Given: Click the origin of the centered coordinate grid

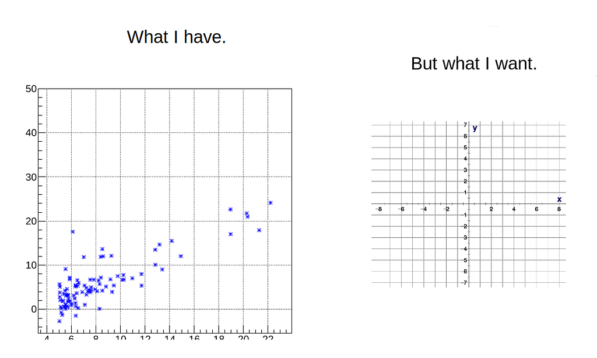Looking at the screenshot, I should 469,204.
